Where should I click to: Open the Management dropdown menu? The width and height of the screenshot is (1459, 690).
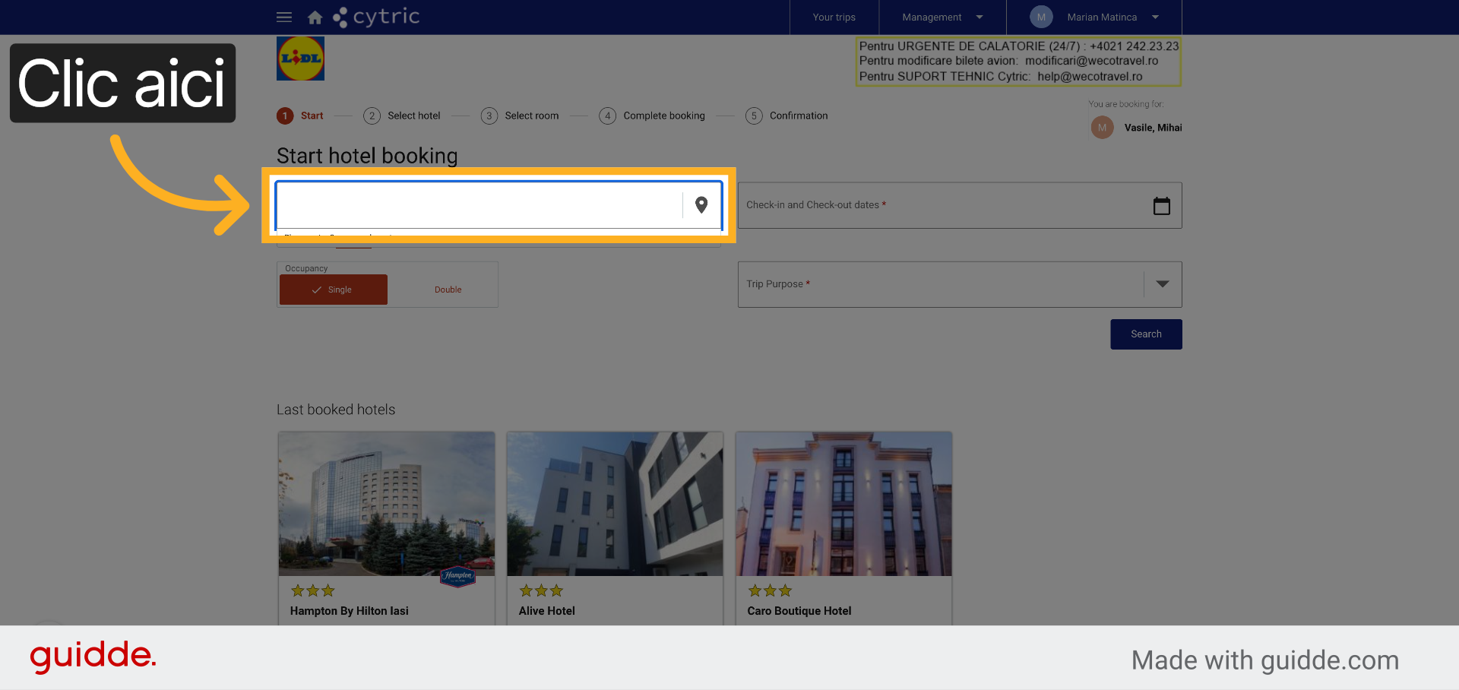pyautogui.click(x=942, y=17)
